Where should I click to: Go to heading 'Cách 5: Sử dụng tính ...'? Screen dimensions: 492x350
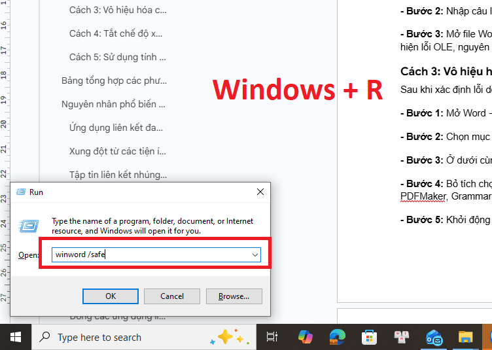coord(118,57)
